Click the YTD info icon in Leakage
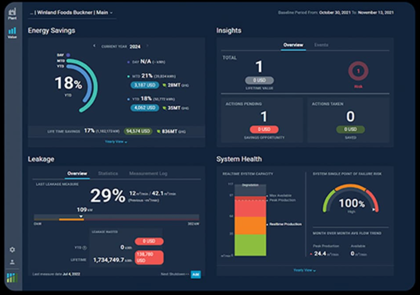 tap(84, 248)
